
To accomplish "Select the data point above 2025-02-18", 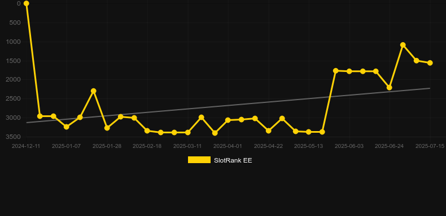I will pyautogui.click(x=147, y=130).
